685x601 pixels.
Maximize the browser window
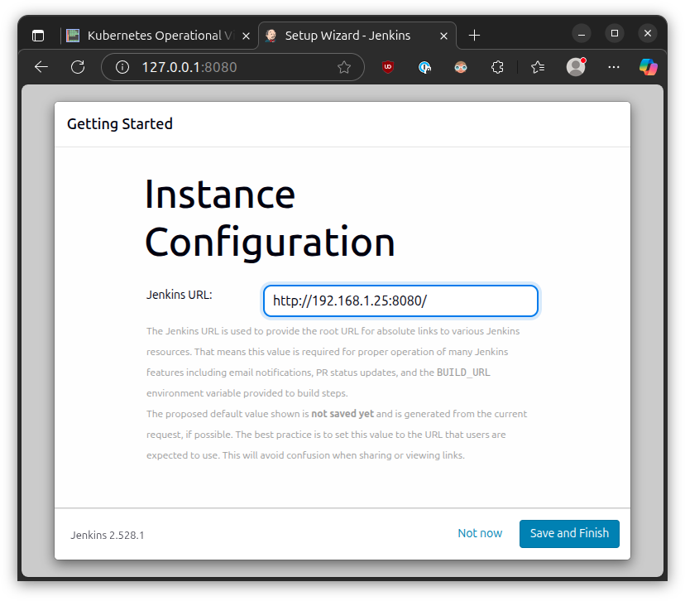coord(615,34)
